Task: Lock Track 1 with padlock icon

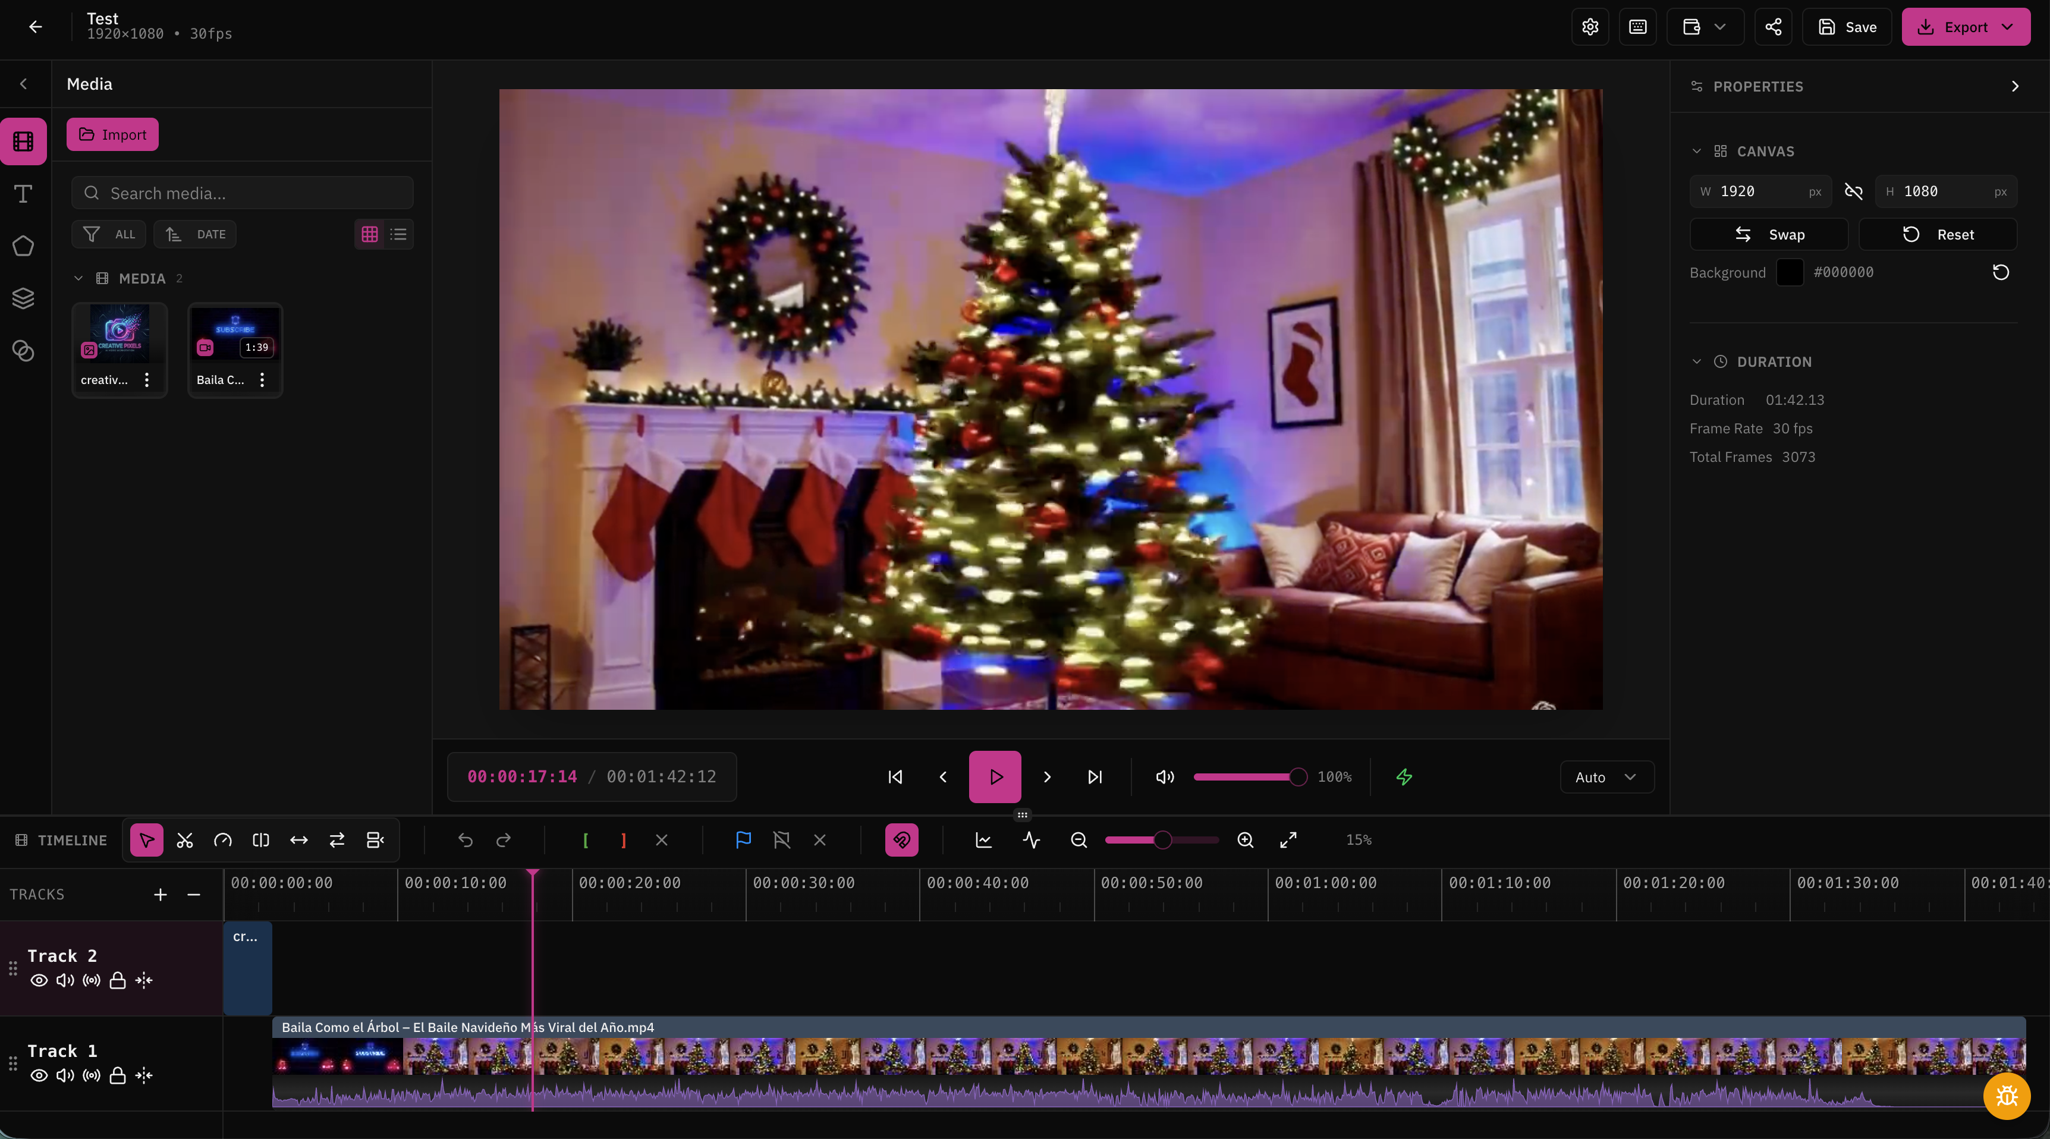Action: click(117, 1075)
